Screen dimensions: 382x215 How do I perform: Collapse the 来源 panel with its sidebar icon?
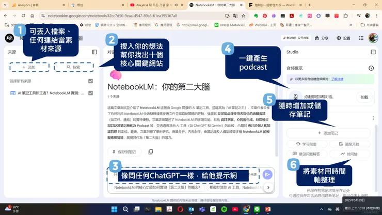click(x=94, y=52)
